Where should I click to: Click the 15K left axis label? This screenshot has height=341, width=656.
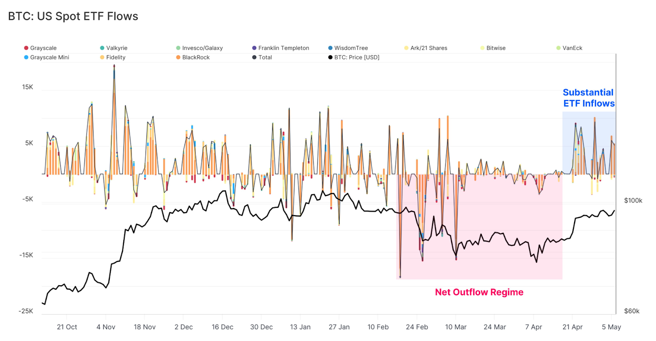pos(27,87)
